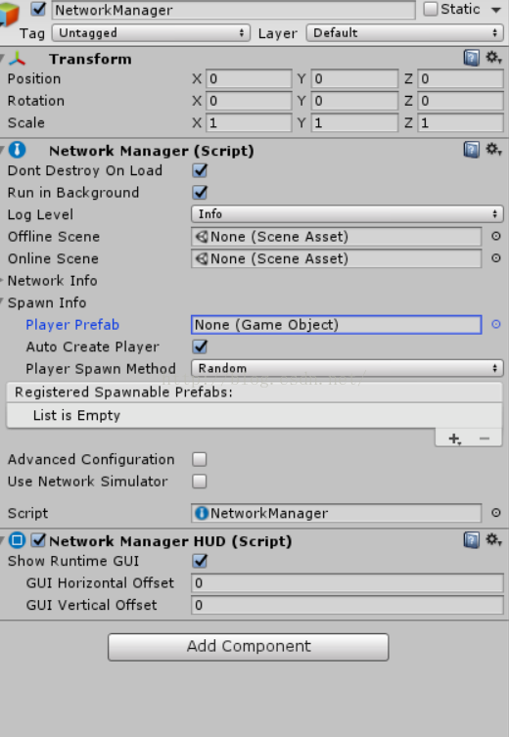Screen dimensions: 509x737
Task: Remove spawnable prefab with minus button
Action: 485,438
